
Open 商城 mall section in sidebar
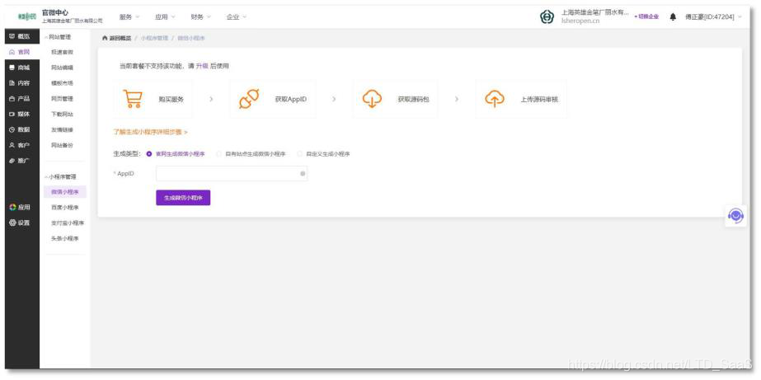click(20, 68)
